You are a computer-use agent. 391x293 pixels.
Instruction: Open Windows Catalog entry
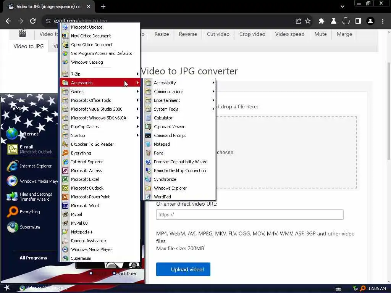point(100,62)
